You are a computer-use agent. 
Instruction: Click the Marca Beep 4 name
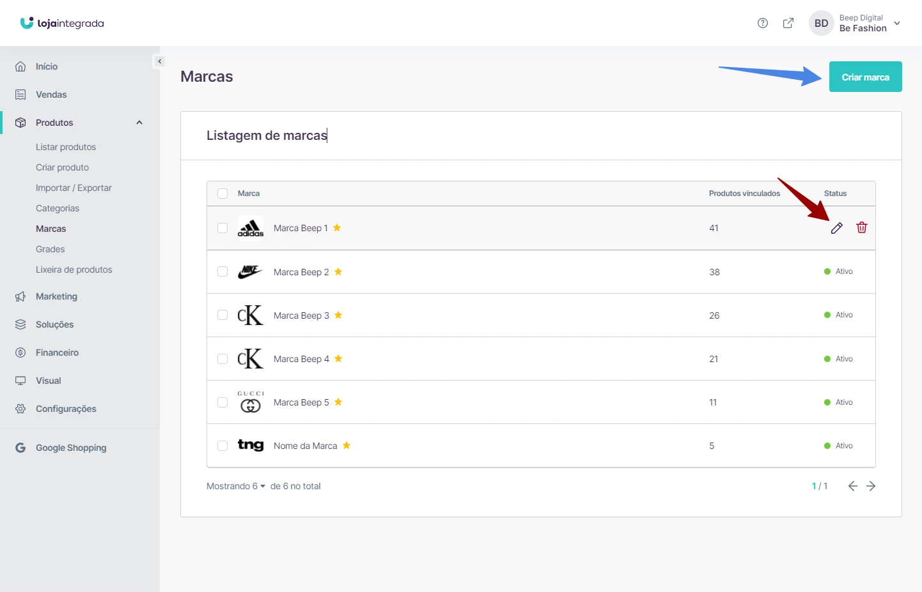(x=301, y=359)
